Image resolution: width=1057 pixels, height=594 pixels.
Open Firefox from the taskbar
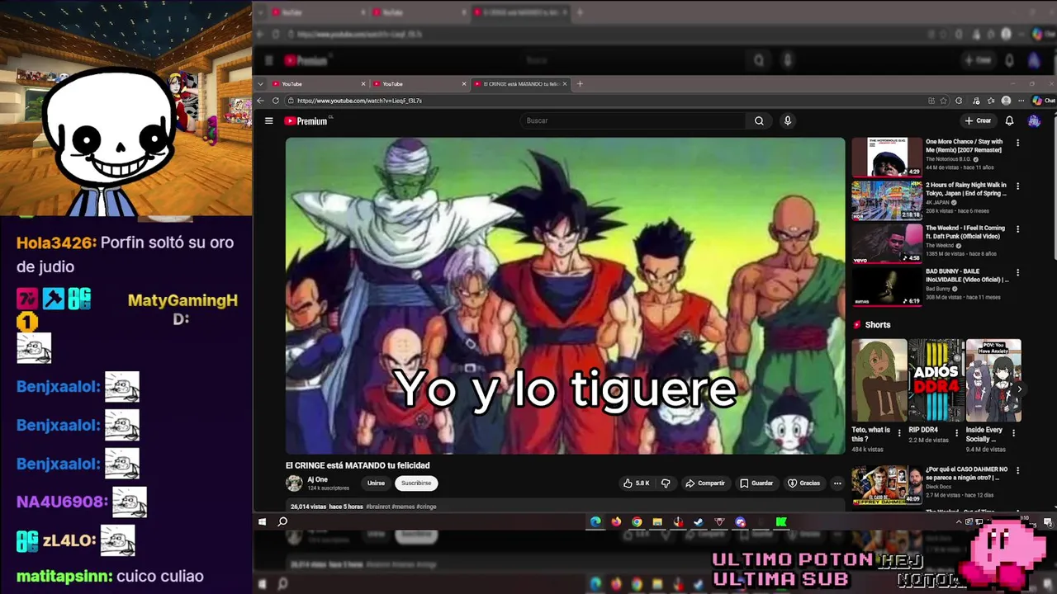616,521
